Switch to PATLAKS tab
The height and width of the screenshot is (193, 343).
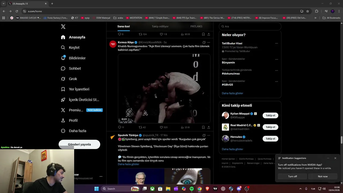coord(196,26)
